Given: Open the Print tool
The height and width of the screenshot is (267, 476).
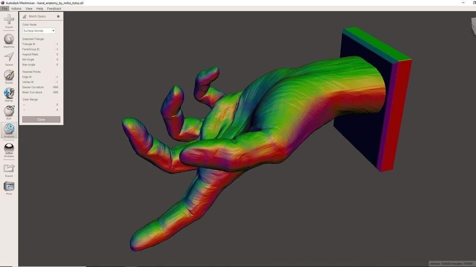Looking at the screenshot, I should (9, 188).
